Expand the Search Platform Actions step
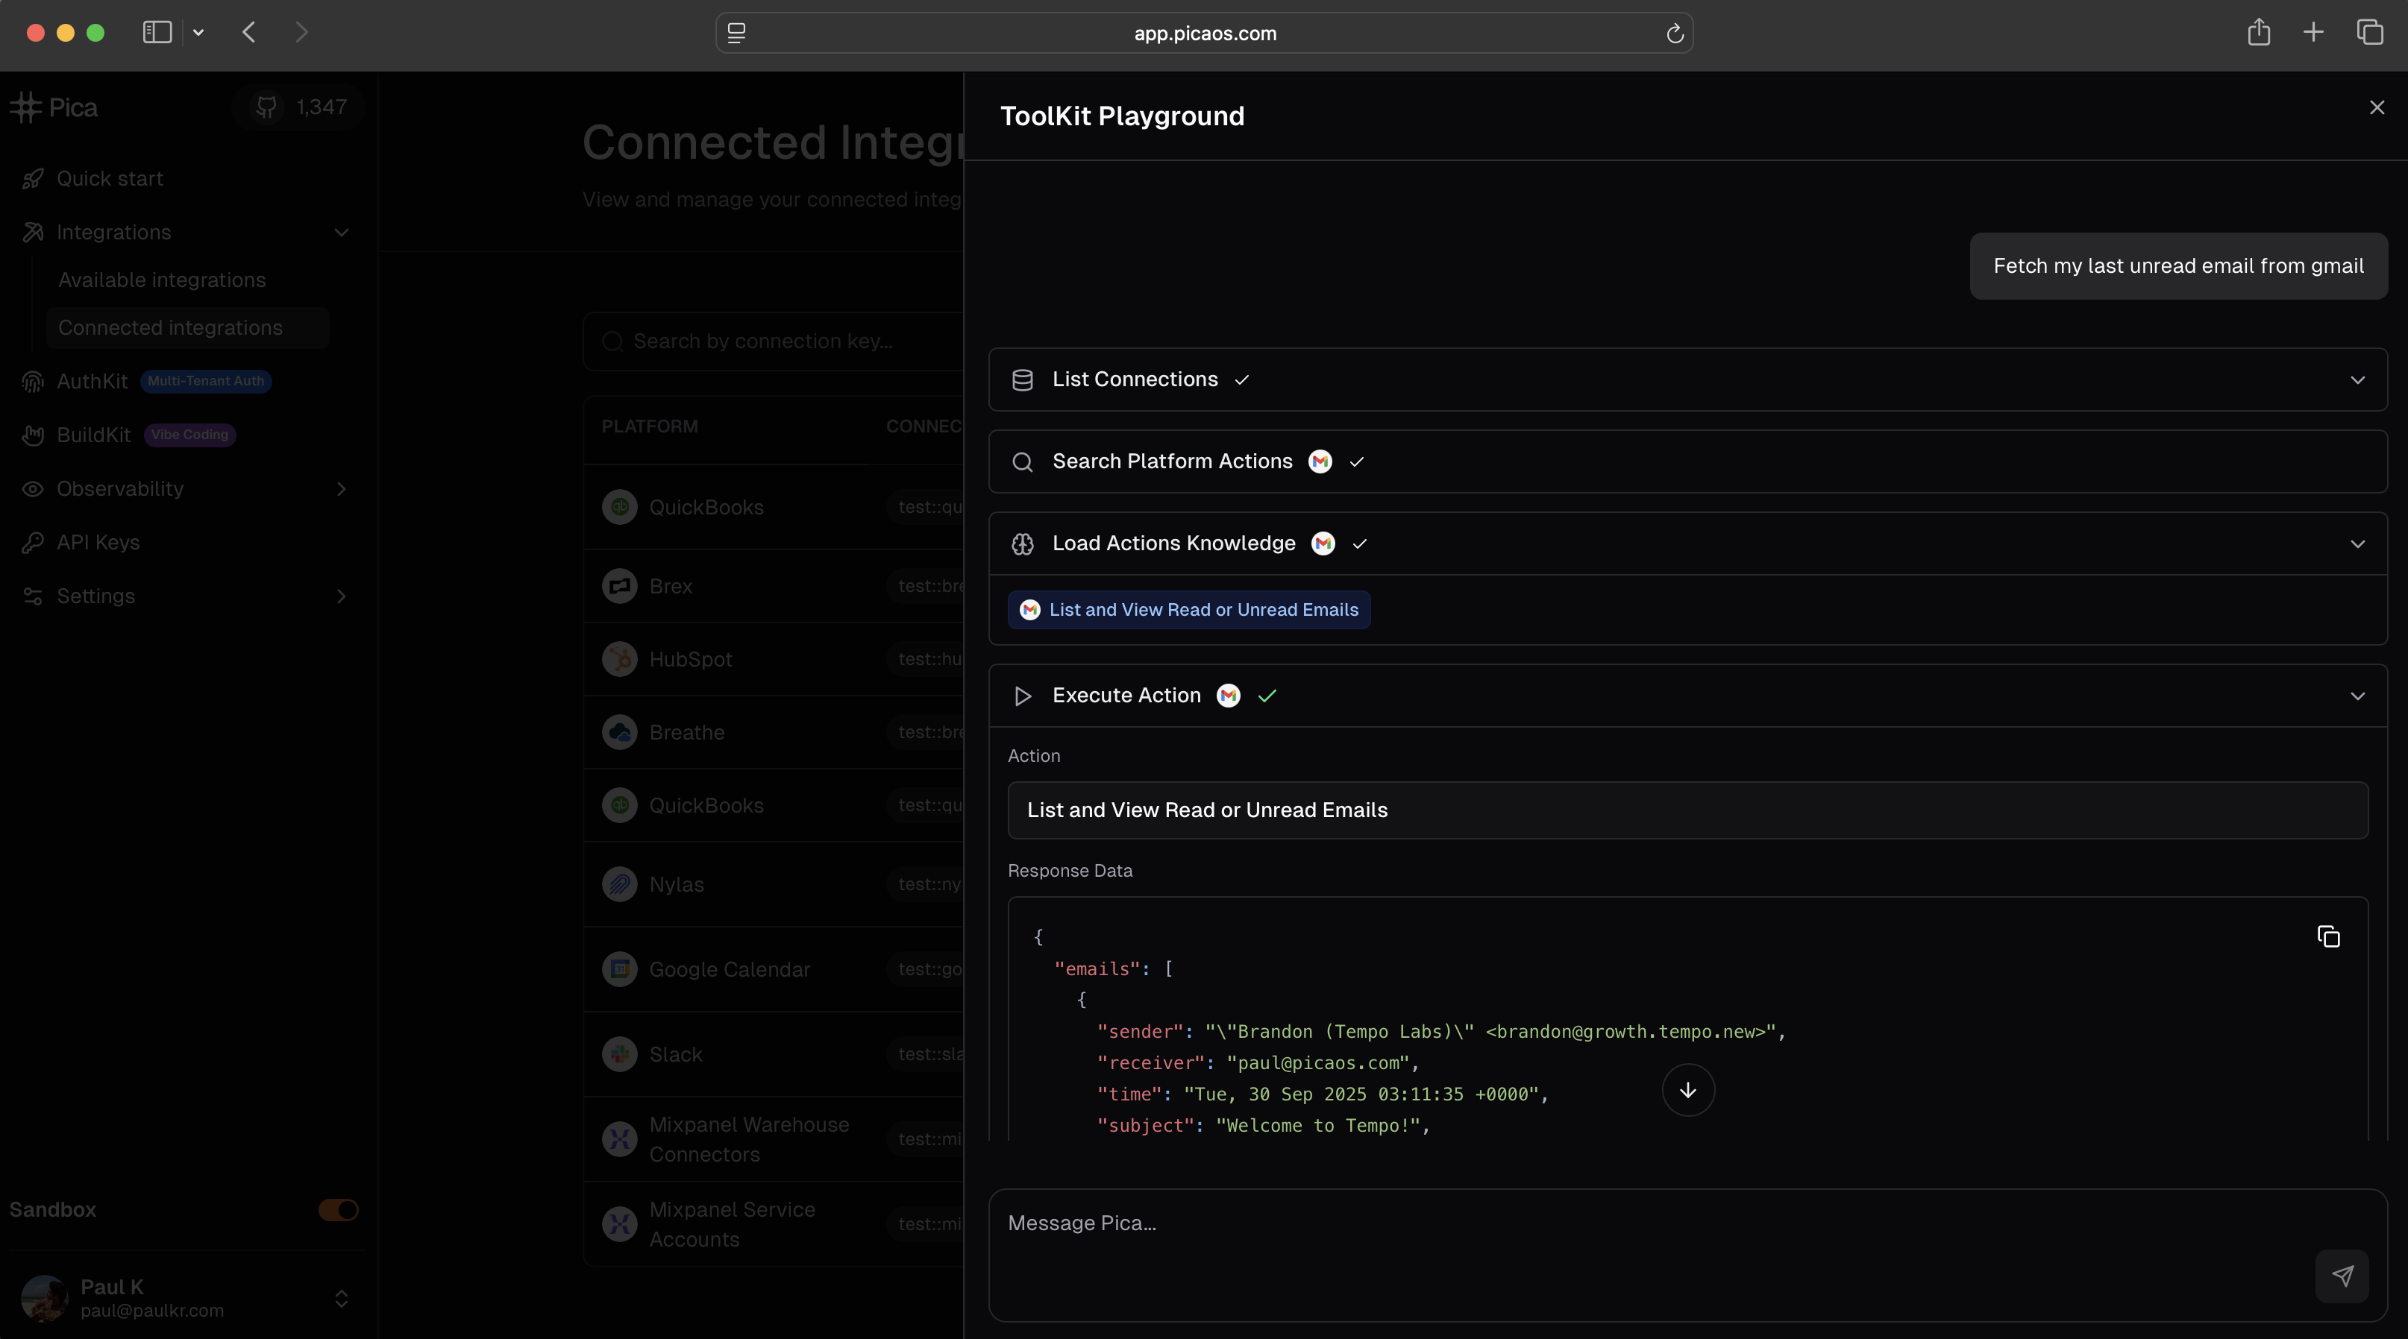 coord(1172,461)
